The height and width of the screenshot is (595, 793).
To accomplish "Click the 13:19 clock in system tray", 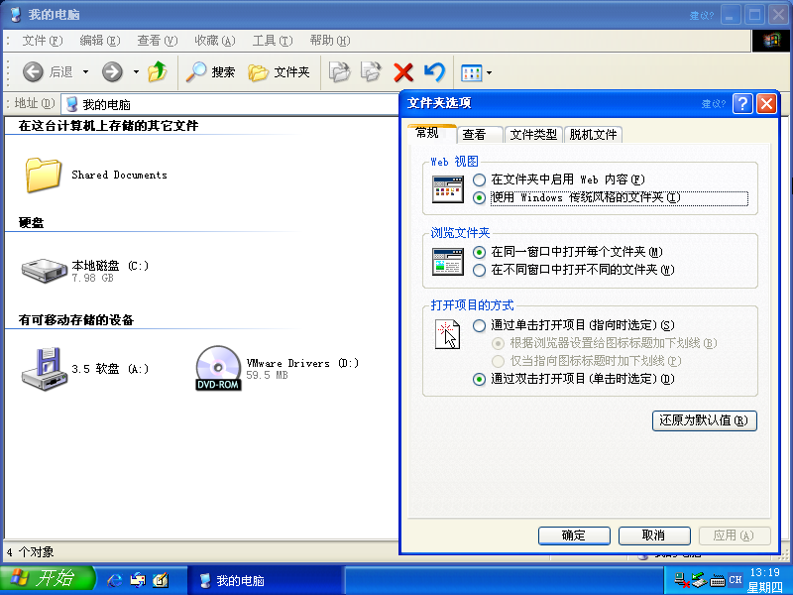I will coord(764,572).
